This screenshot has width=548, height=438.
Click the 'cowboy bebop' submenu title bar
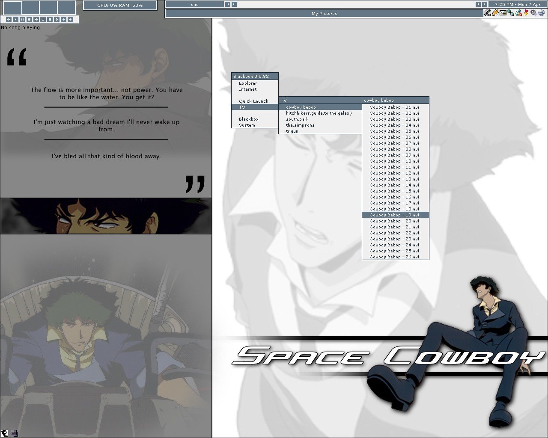(395, 101)
